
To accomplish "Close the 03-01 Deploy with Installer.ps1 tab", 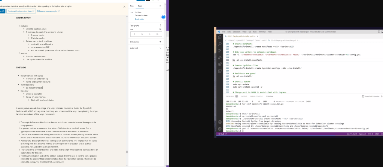I will coord(258,36).
